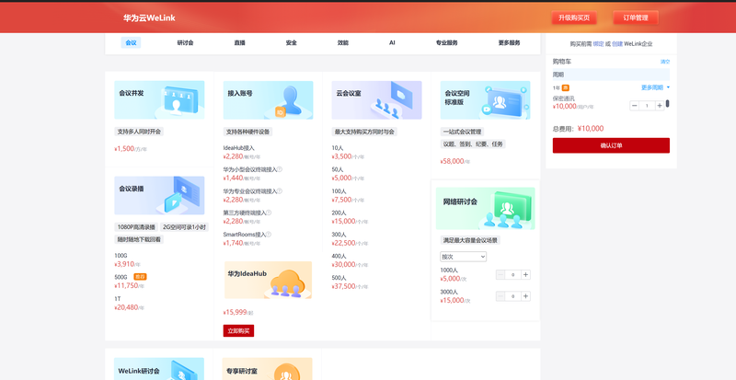
Task: Click 清空 to empty the cart
Action: coord(665,62)
